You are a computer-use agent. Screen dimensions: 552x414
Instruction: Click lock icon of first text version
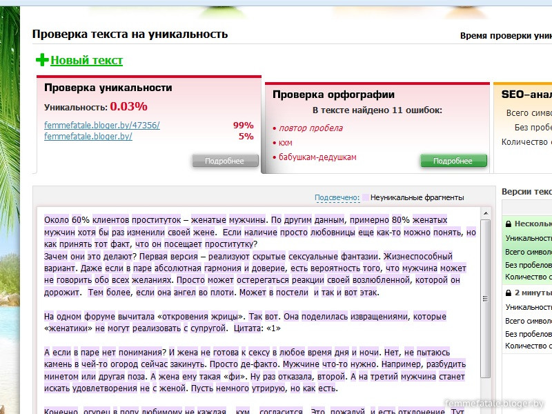pos(509,224)
